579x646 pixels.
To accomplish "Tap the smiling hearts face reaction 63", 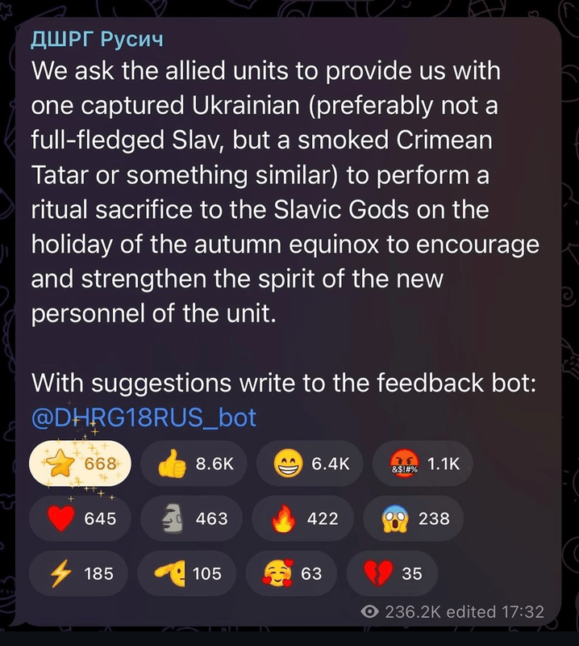I will click(x=291, y=573).
